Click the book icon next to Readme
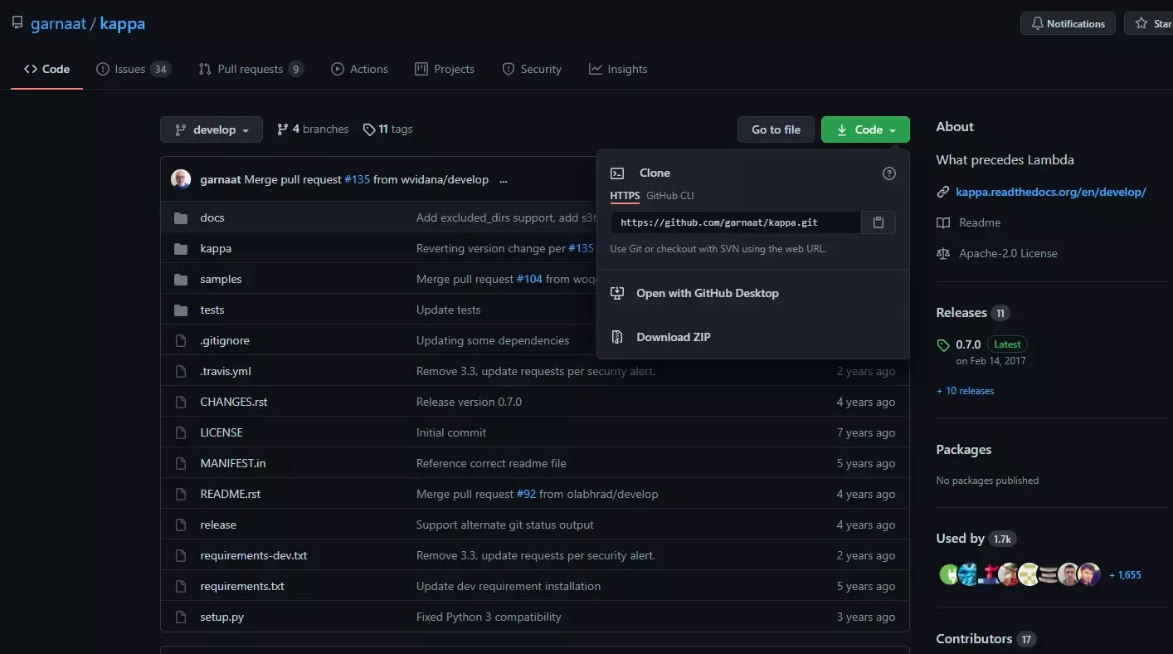Screen dimensions: 1173x654 tap(942, 222)
